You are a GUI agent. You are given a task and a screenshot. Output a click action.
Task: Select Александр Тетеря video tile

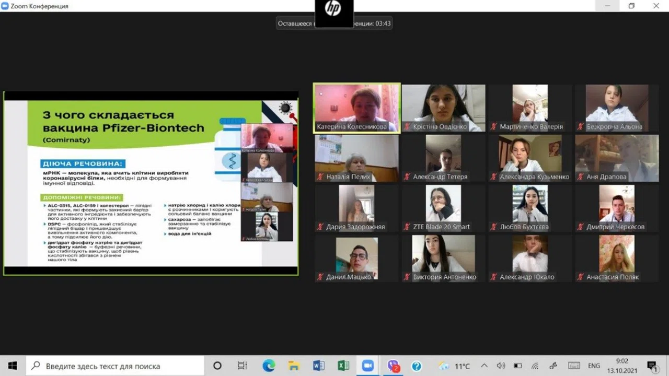point(443,158)
